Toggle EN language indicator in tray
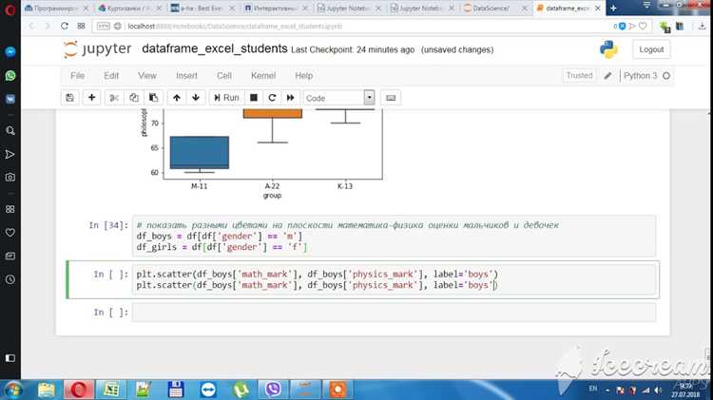This screenshot has height=400, width=713. tap(593, 389)
